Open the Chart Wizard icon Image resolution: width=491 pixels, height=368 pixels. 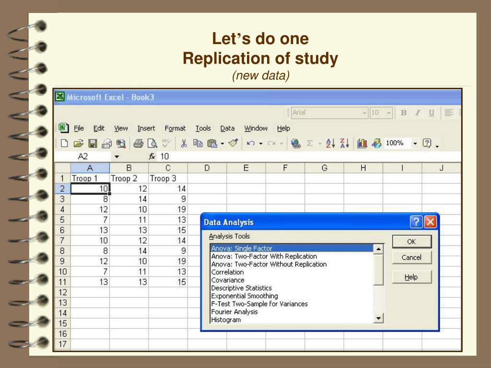click(x=362, y=143)
